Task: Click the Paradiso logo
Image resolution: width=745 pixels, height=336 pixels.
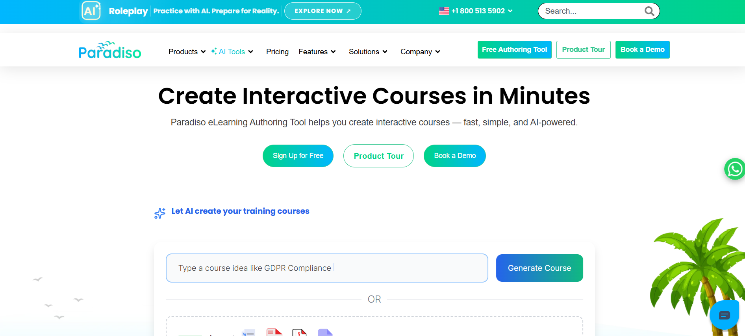Action: [x=110, y=50]
